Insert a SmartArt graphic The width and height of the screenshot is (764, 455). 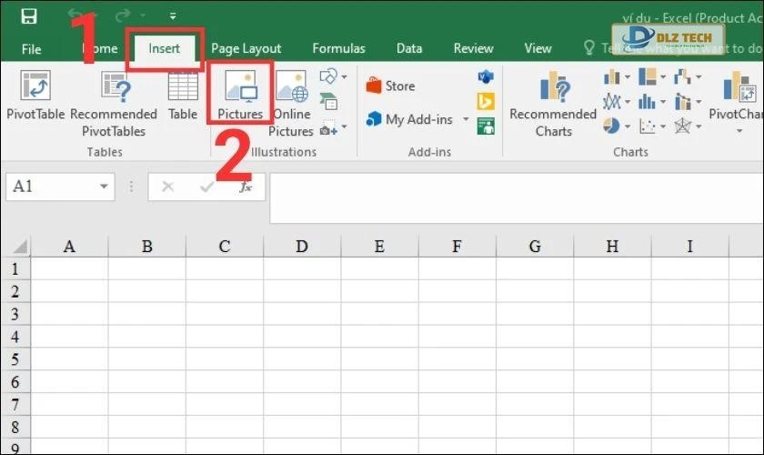tap(329, 102)
